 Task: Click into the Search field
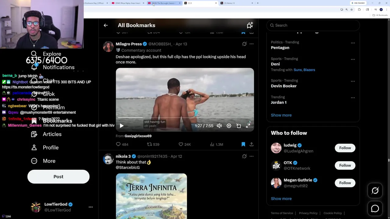pos(313,25)
